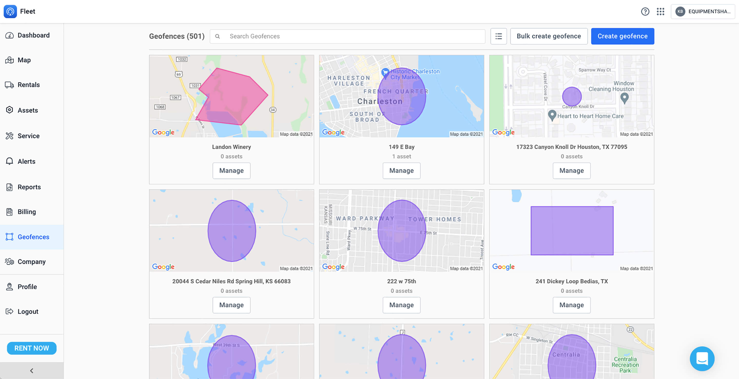Viewport: 739px width, 379px height.
Task: Select the Map icon in the sidebar
Action: 9,60
